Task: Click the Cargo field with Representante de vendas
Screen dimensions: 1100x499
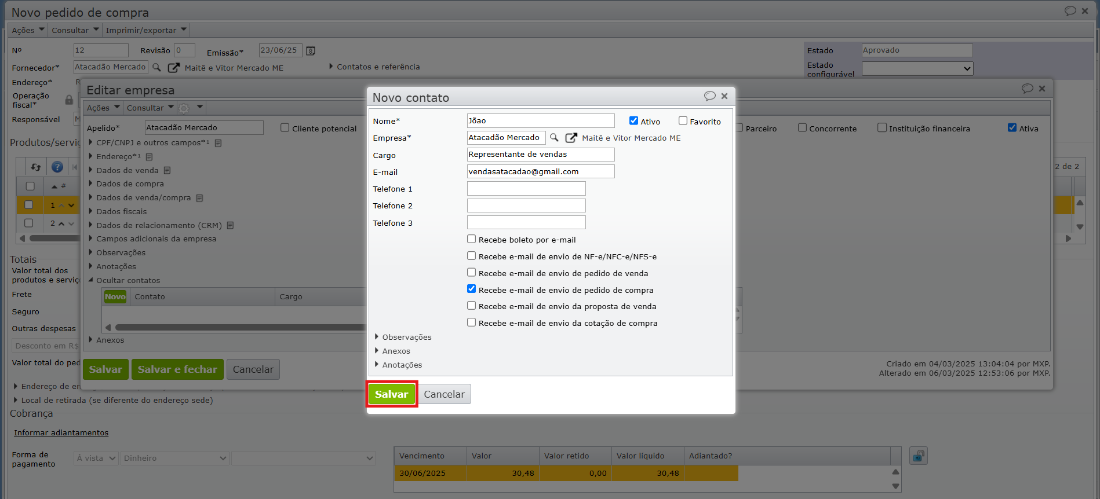Action: click(541, 155)
